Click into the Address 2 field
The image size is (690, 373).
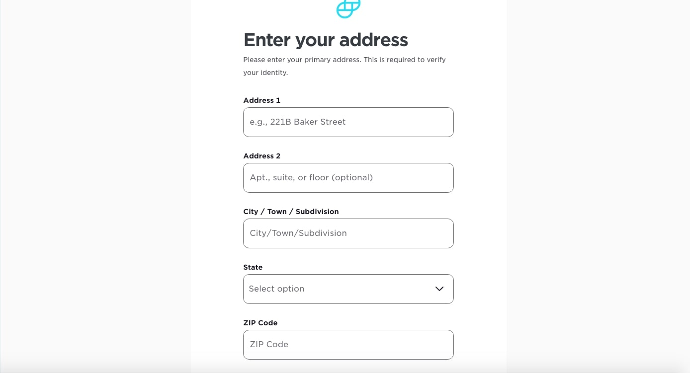(x=348, y=178)
